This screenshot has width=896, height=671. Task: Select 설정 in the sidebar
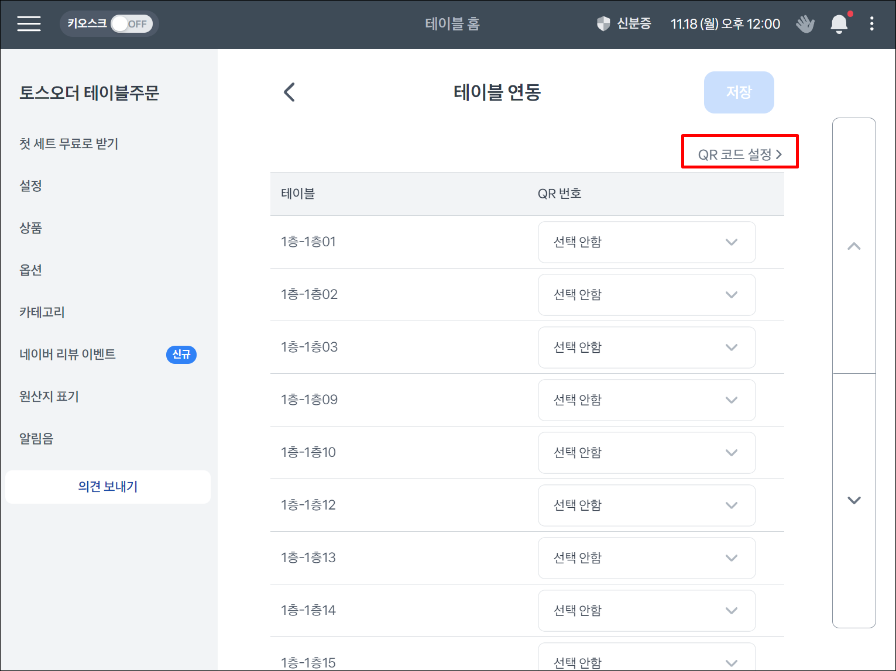[31, 186]
